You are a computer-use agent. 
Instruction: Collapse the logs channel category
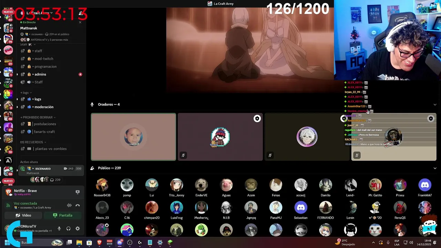point(26,93)
